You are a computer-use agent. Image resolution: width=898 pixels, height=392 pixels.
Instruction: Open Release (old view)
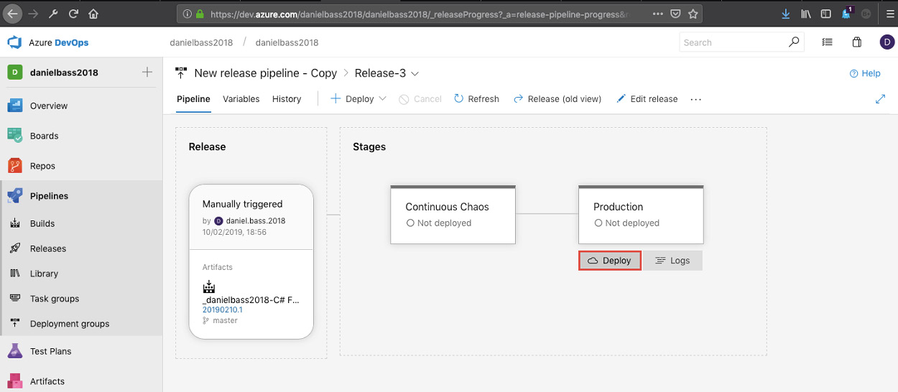[x=557, y=99]
